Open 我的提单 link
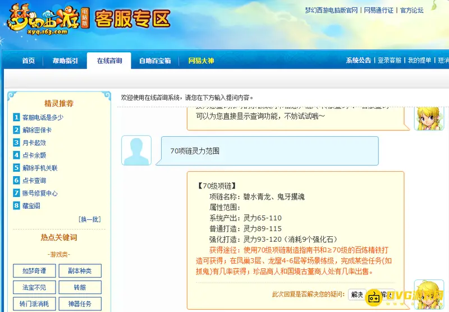Viewport: 449px width, 312px height. tap(419, 60)
